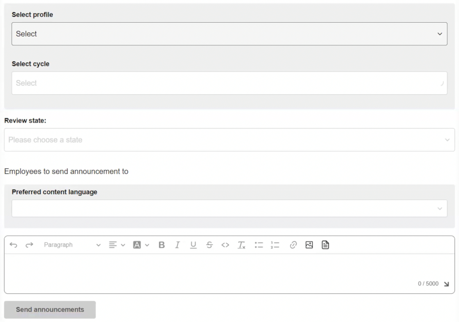Open the Paragraph style menu
Viewport: 459px width, 322px height.
point(72,245)
